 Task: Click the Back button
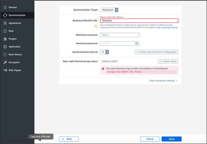click(x=69, y=139)
